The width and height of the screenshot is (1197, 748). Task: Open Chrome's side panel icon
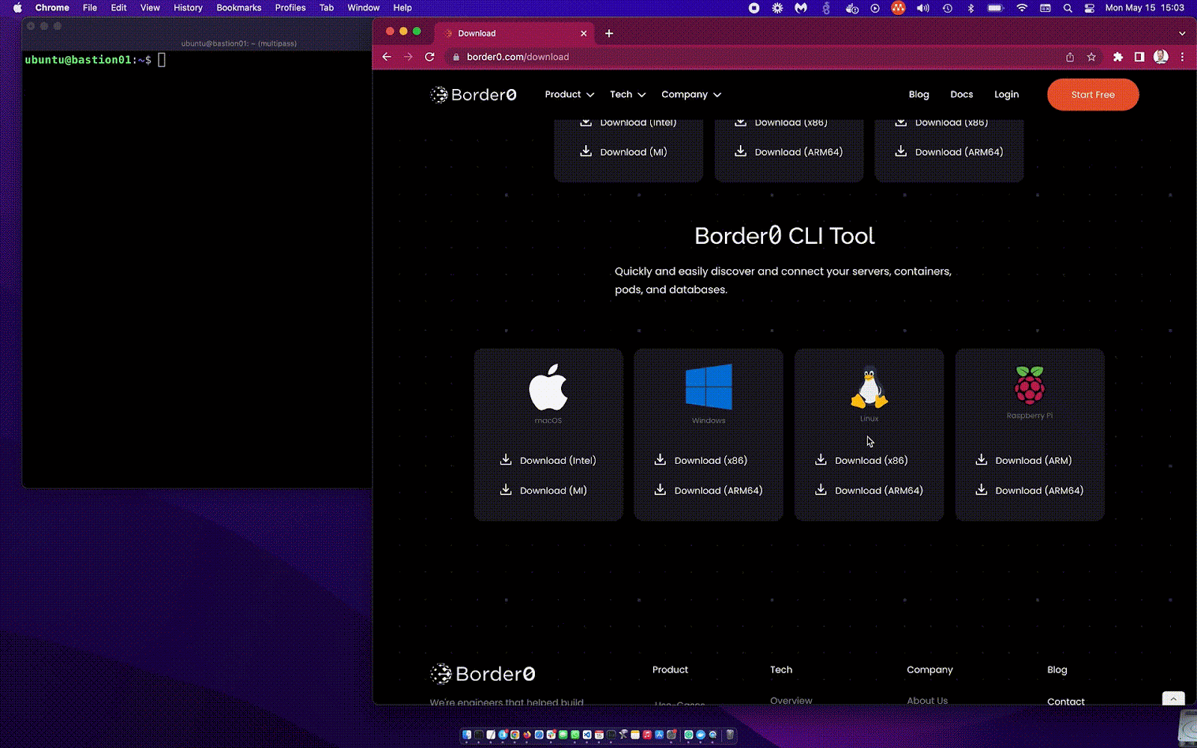(x=1139, y=57)
